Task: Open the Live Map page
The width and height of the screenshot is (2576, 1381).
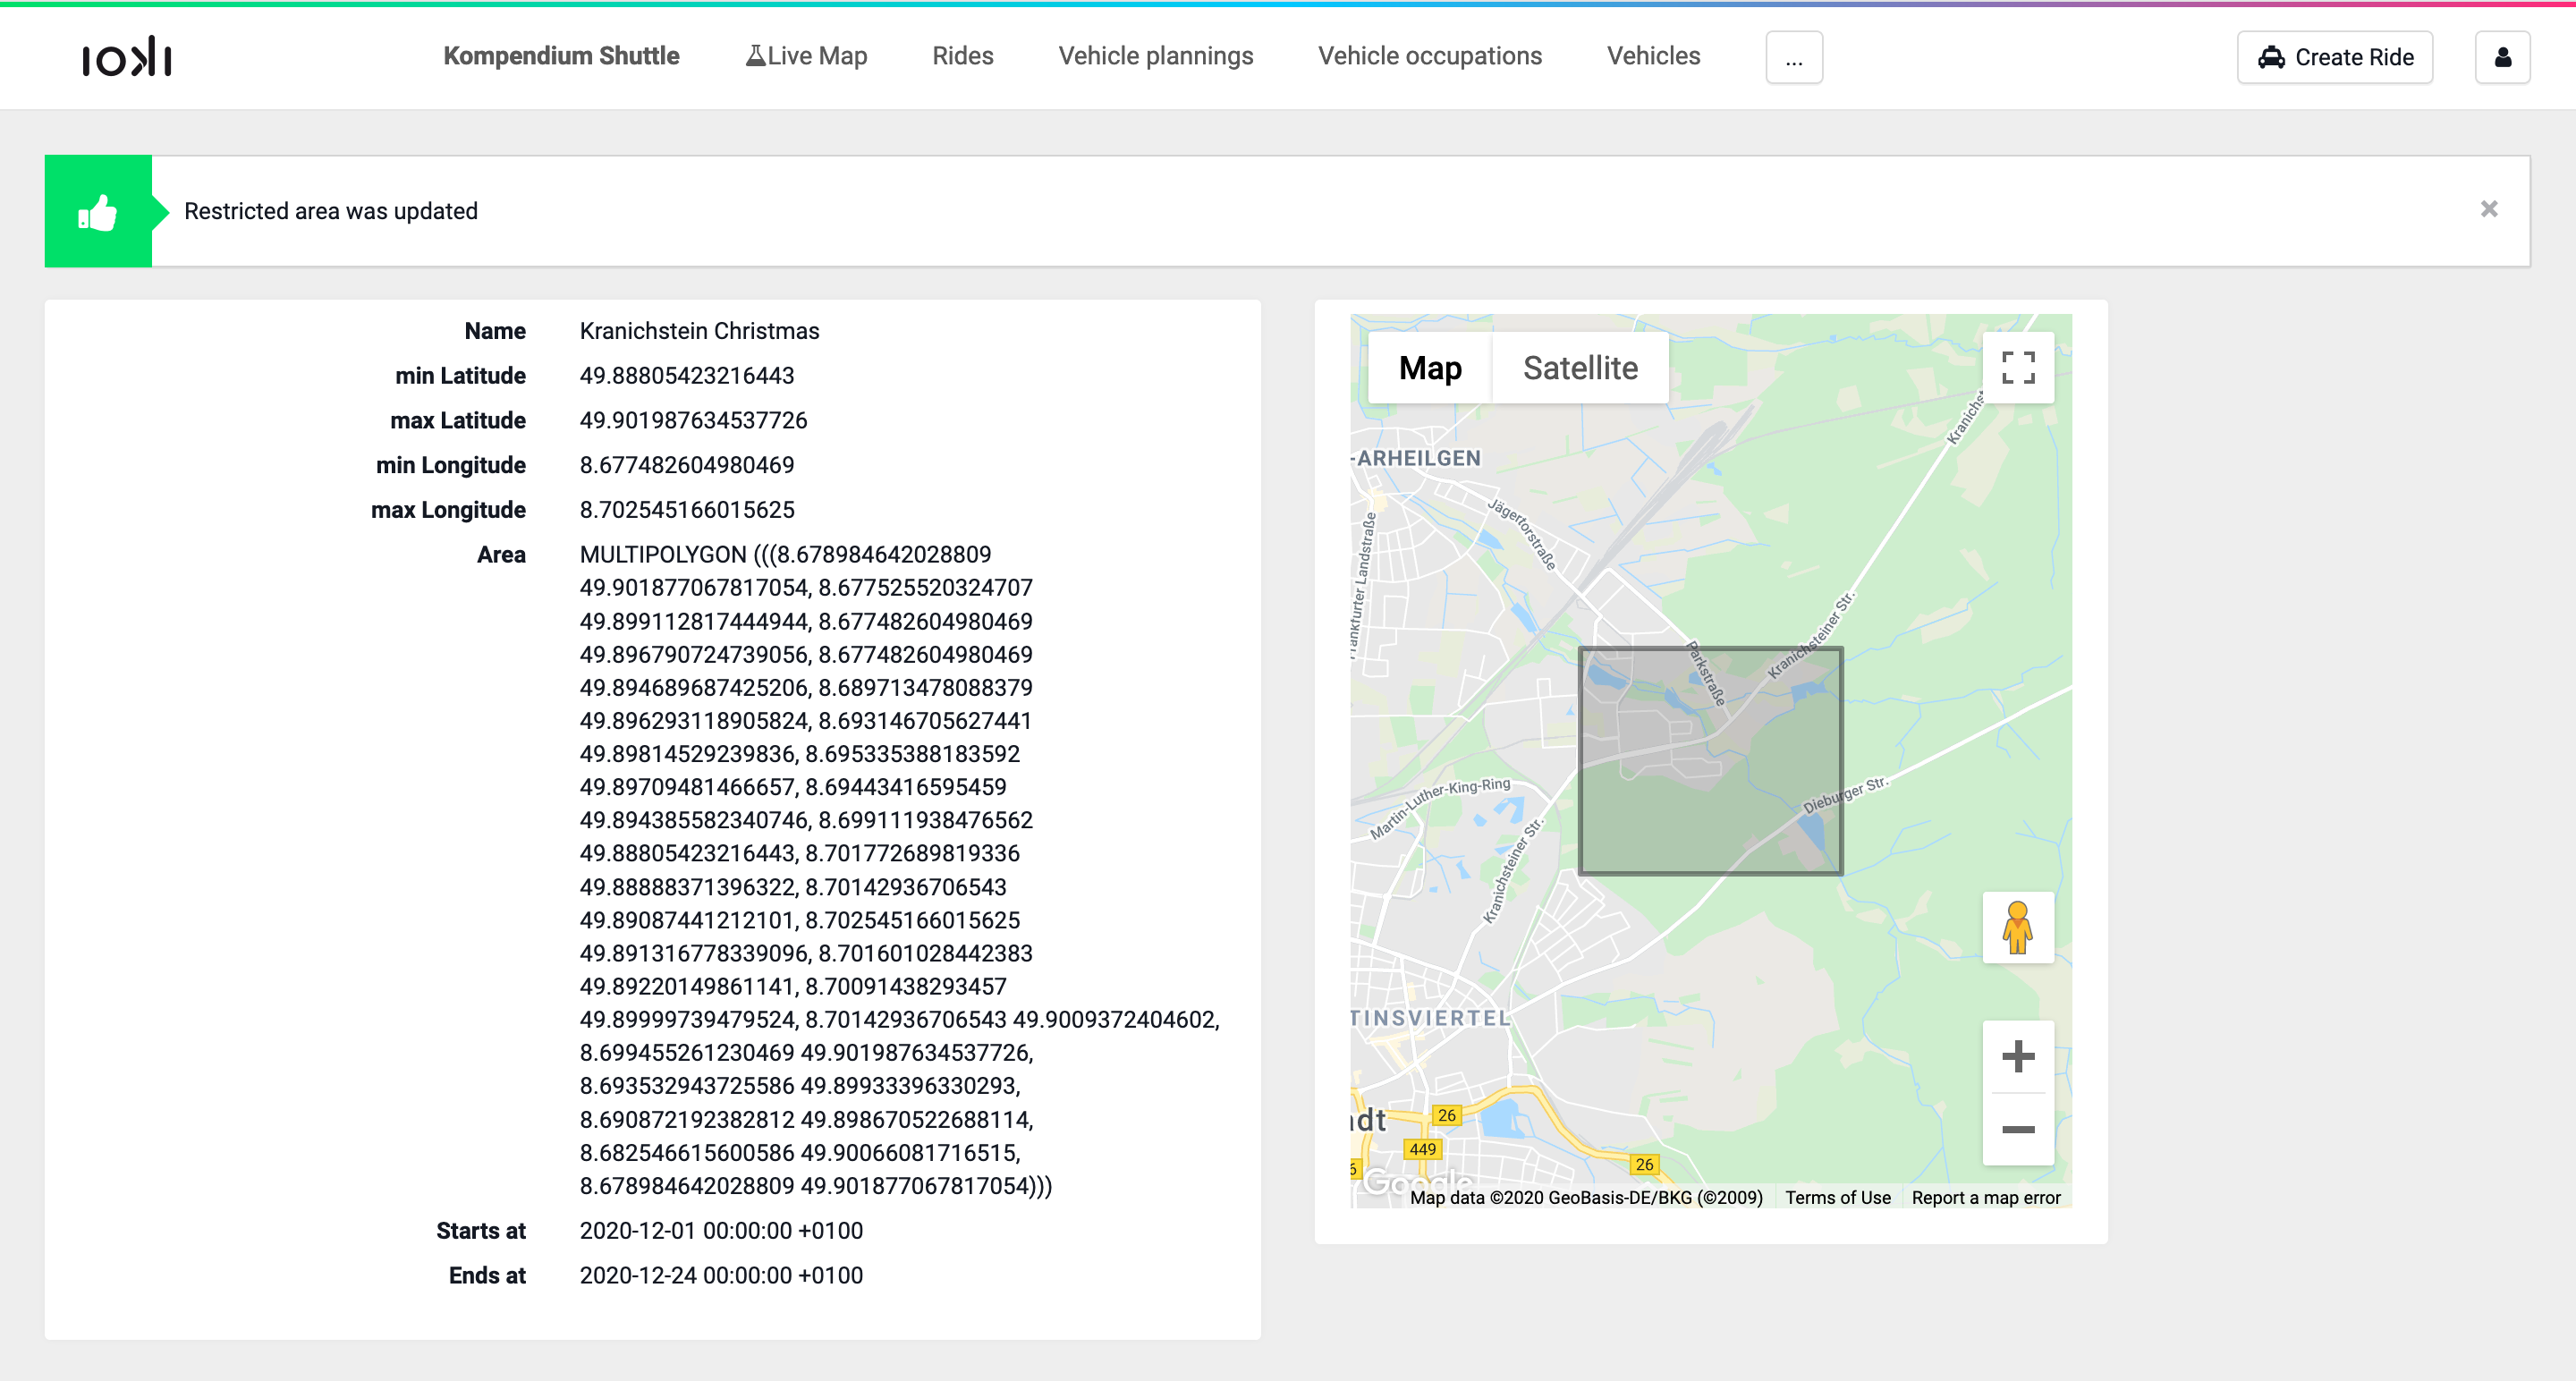Action: click(806, 56)
